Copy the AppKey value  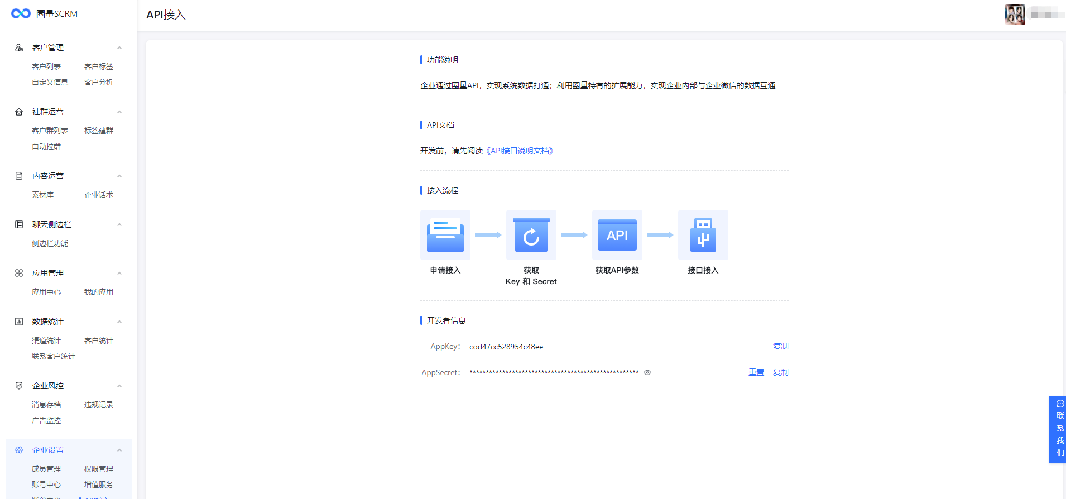click(780, 346)
